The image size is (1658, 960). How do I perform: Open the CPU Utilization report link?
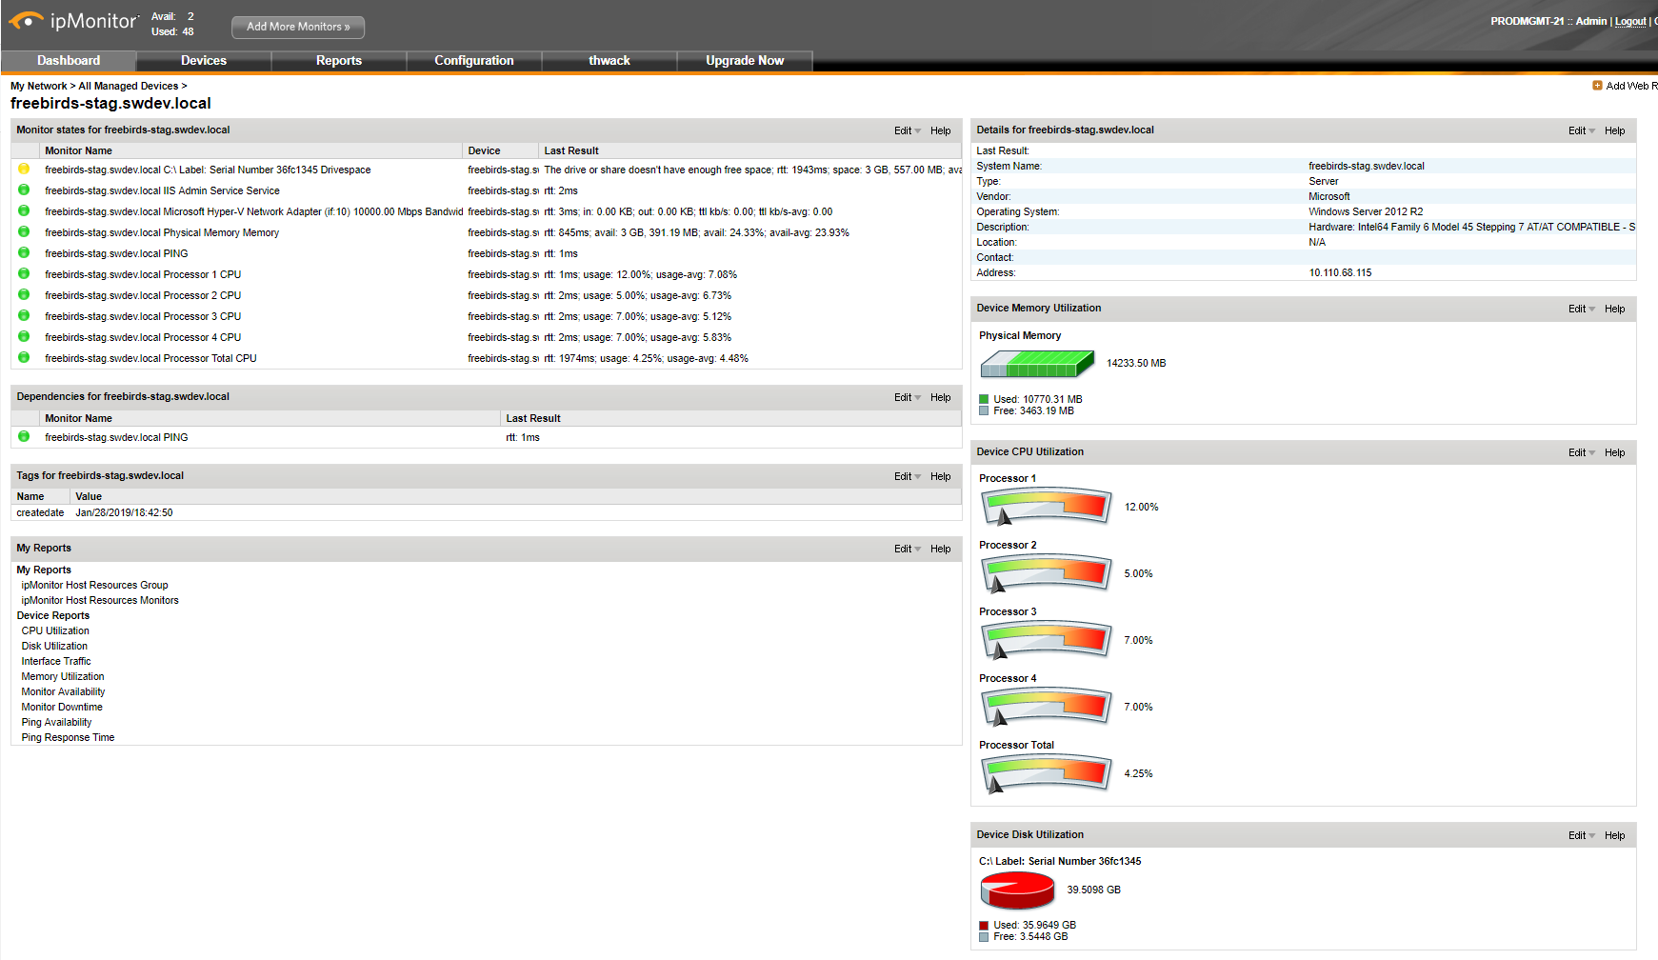tap(55, 630)
